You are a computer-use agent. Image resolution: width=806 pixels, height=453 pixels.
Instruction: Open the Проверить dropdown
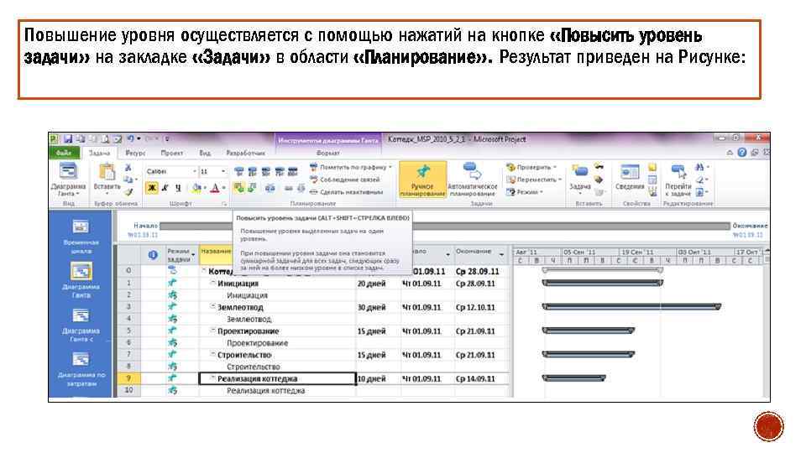pyautogui.click(x=532, y=168)
